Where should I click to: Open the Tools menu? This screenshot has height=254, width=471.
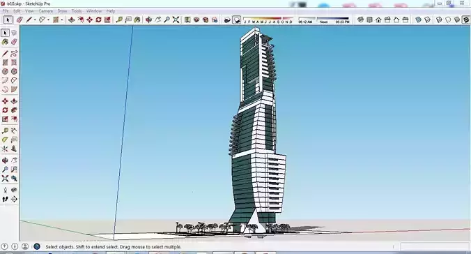pos(77,11)
